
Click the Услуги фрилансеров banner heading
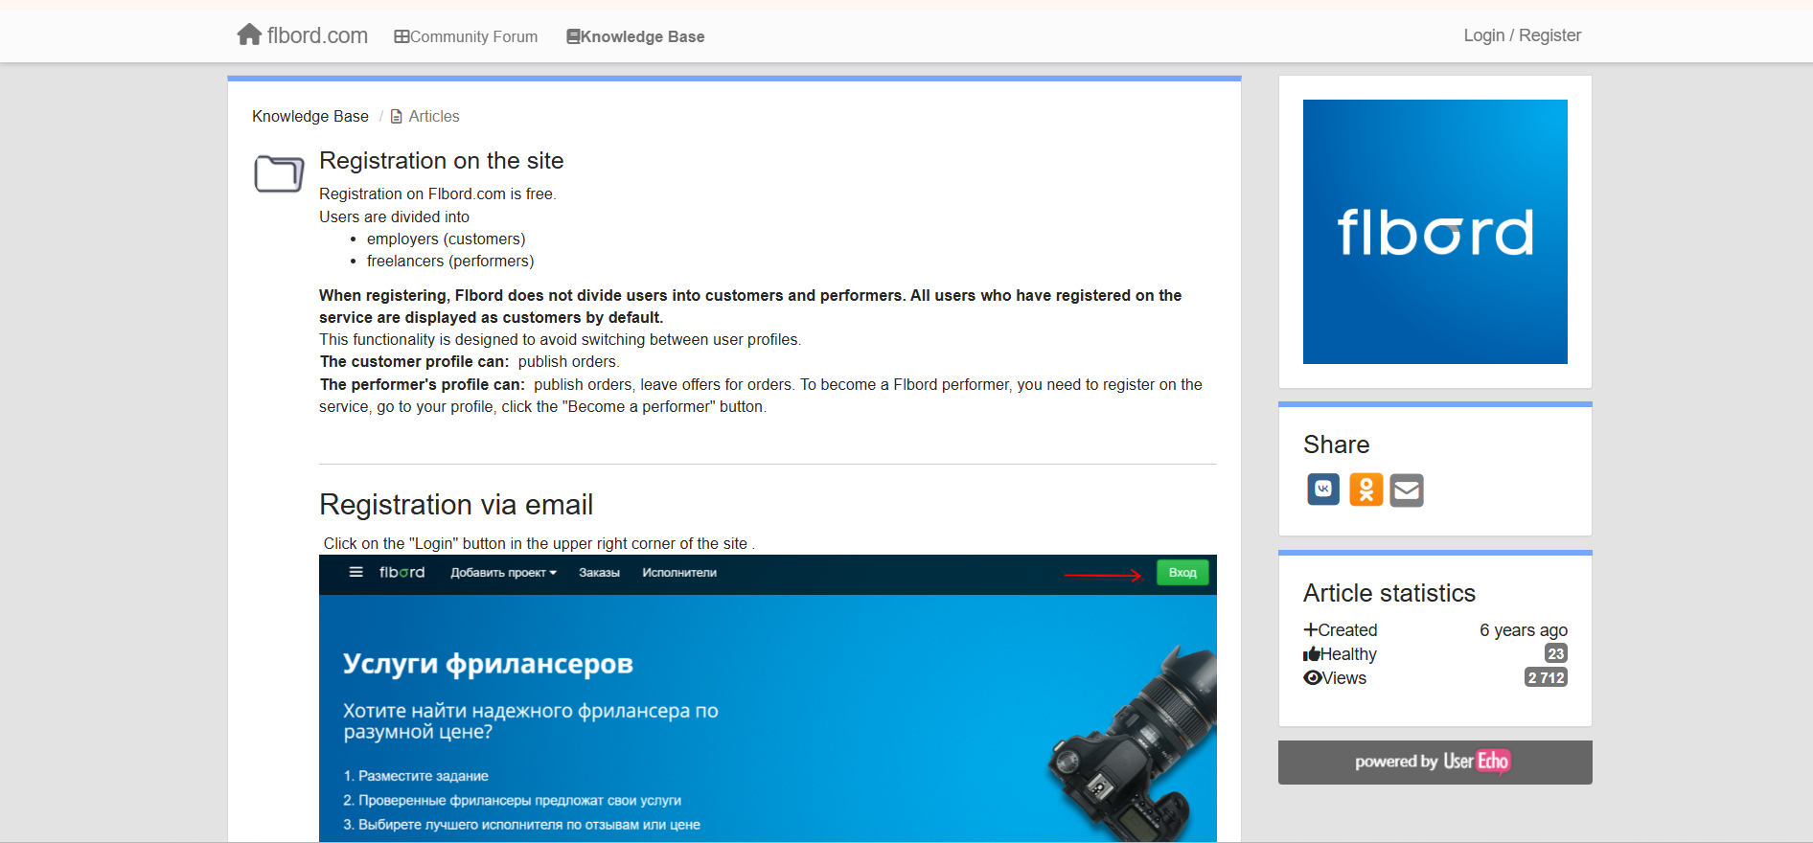click(488, 664)
